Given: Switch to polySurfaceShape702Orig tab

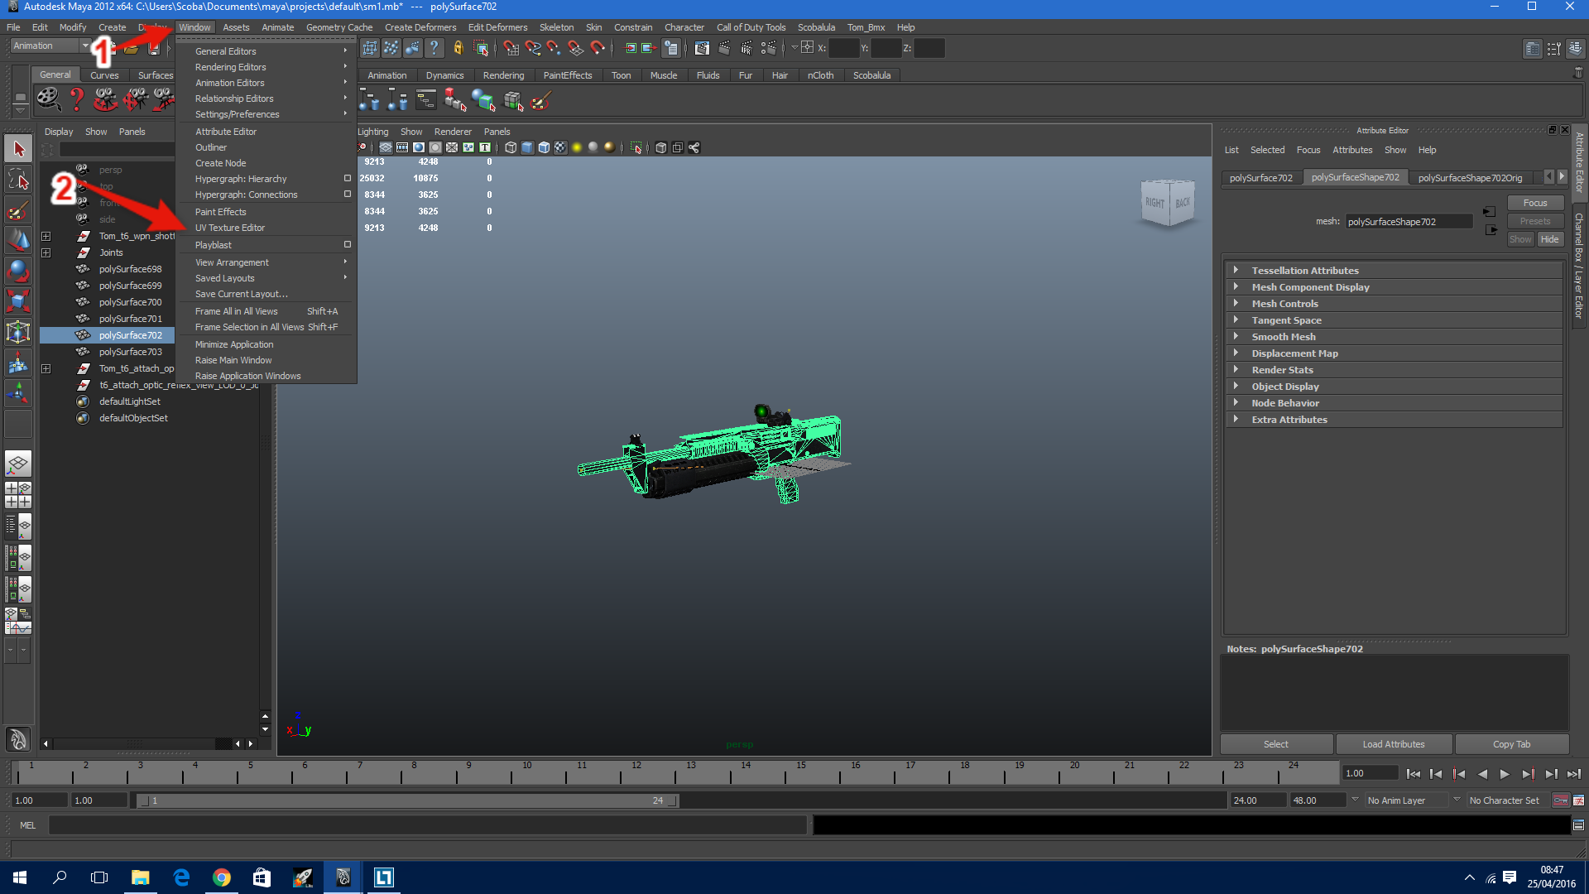Looking at the screenshot, I should click(1470, 178).
